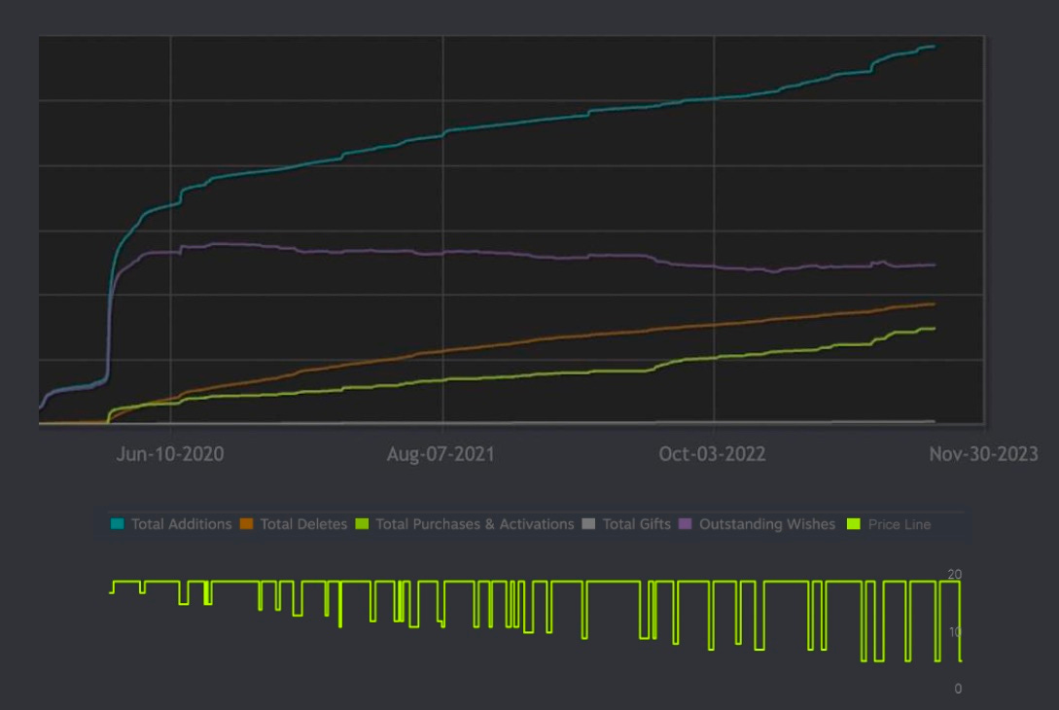Click the price axis value 0
Screen dimensions: 1059x710
point(958,689)
